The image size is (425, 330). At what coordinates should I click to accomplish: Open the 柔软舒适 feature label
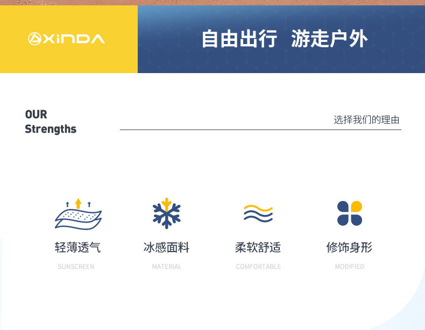pyautogui.click(x=258, y=247)
